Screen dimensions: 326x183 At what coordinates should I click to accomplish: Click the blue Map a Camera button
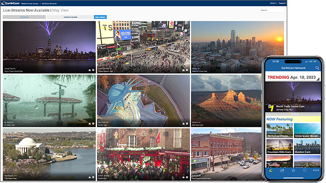pos(100,17)
